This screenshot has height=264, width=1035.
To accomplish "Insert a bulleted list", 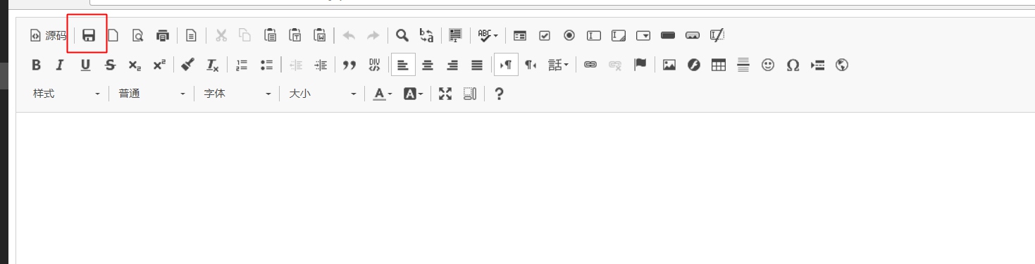I will pyautogui.click(x=266, y=65).
